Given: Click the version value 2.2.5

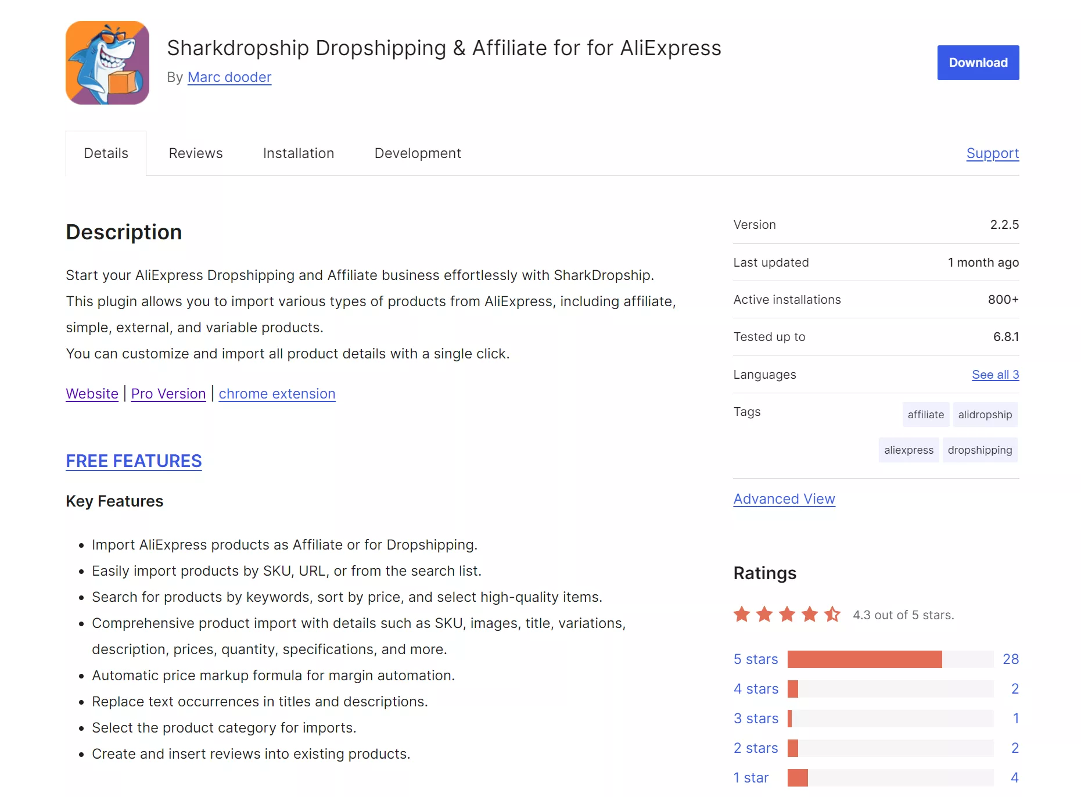Looking at the screenshot, I should (1004, 225).
